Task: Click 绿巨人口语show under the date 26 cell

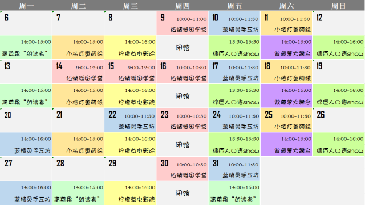Action: (340, 150)
